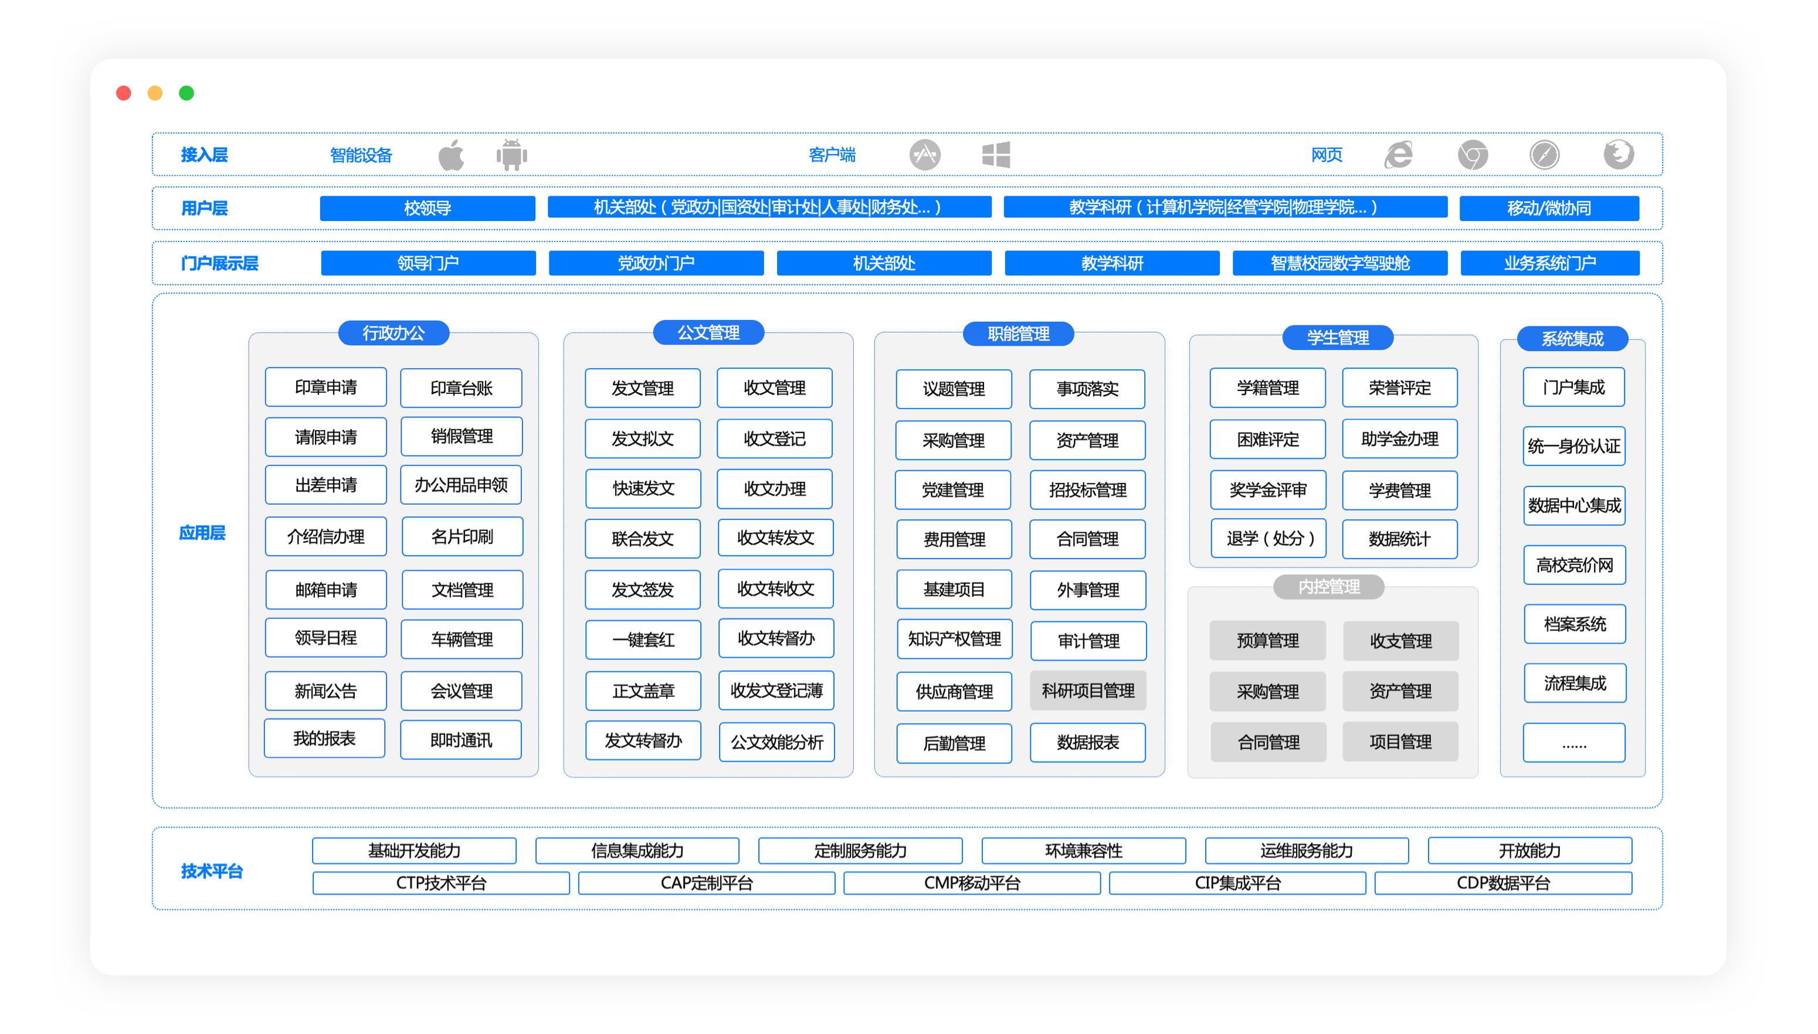Select the CDP数据平台 box
Screen dimensions: 1818x1034
(x=1503, y=883)
